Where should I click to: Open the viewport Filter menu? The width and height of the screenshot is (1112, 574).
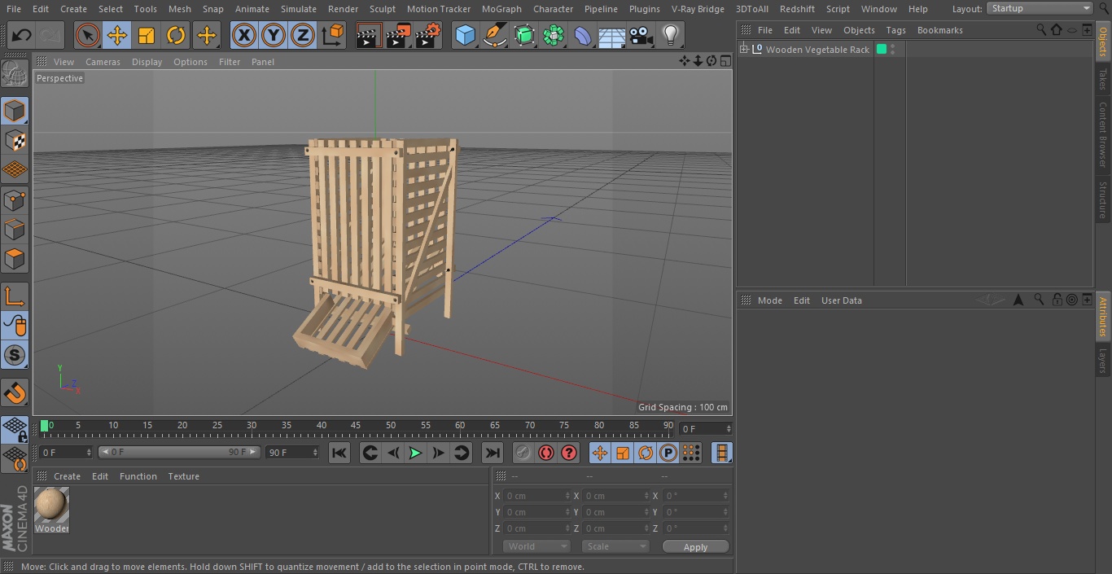[x=230, y=62]
